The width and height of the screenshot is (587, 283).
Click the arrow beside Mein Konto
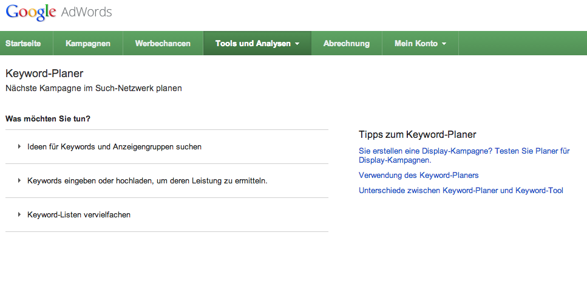point(444,44)
